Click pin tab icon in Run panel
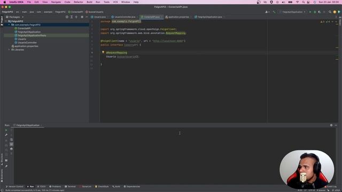 [x=6, y=166]
